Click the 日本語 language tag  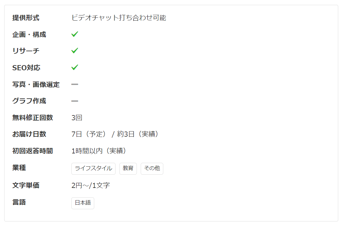pos(83,203)
